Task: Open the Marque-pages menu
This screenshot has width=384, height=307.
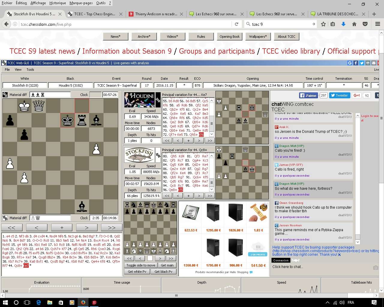Action: tap(81, 3)
